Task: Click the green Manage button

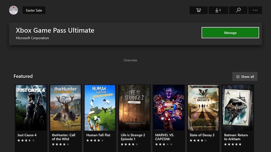Action: pyautogui.click(x=230, y=33)
